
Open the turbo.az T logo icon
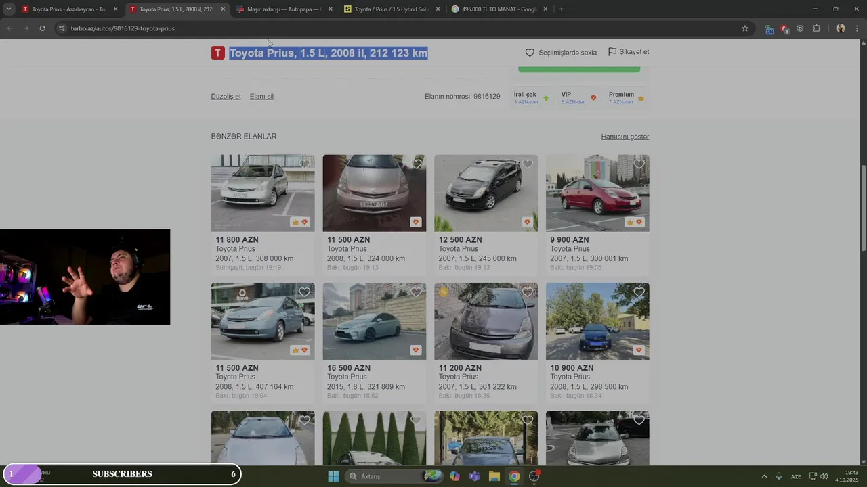217,53
